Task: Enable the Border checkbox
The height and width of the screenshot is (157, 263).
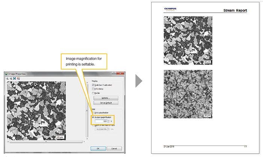Action: [x=93, y=93]
